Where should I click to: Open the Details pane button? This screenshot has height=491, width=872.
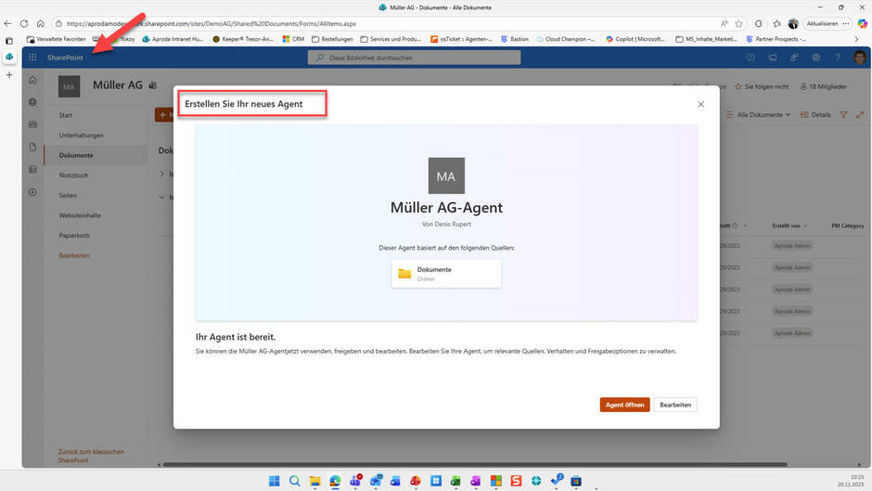point(815,115)
